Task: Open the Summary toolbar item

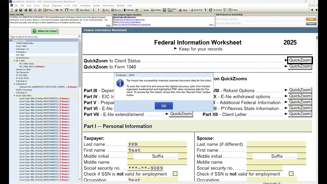Action: click(129, 10)
